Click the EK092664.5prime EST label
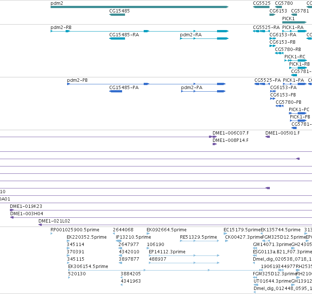Image resolution: width=312 pixels, height=294 pixels. [166, 230]
